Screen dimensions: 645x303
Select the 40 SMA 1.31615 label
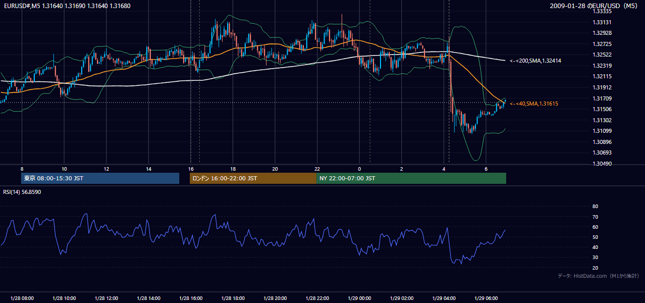pyautogui.click(x=534, y=104)
